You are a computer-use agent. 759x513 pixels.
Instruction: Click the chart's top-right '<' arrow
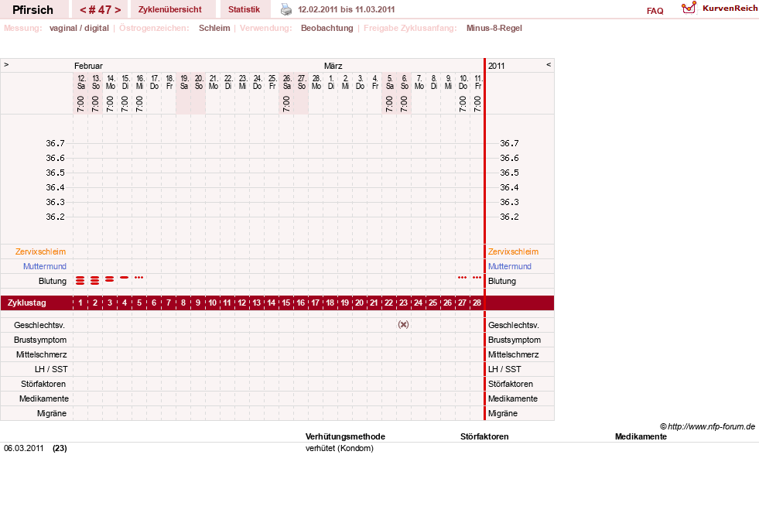549,64
